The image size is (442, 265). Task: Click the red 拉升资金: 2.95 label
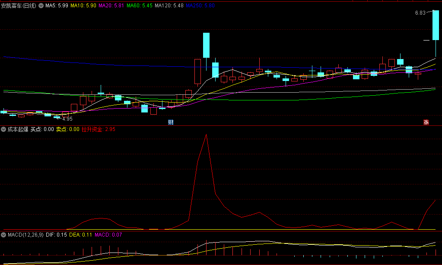98,129
